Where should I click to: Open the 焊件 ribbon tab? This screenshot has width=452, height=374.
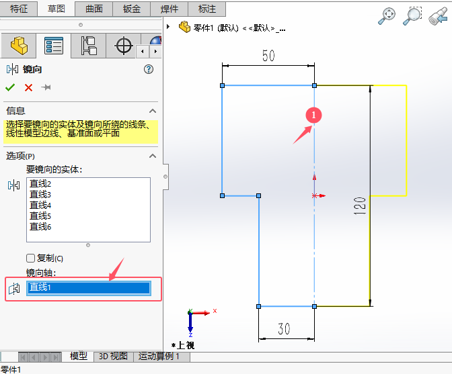click(169, 9)
